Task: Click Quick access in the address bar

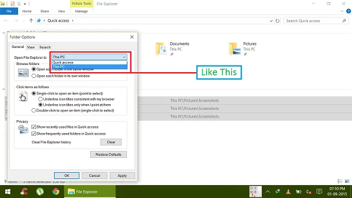Action: [x=58, y=21]
